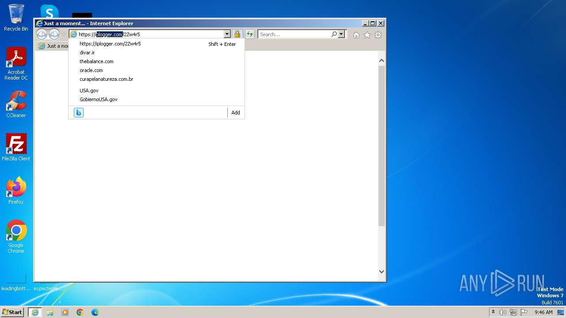Click the security lock icon
The image size is (566, 318).
click(x=237, y=34)
